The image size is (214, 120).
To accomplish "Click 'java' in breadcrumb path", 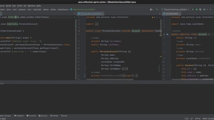I will tap(9, 10).
